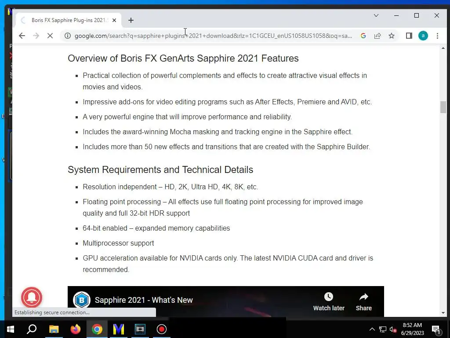Open the Windows Start menu

[11, 329]
